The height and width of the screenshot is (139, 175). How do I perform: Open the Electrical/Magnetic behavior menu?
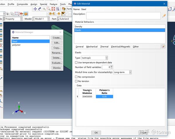pyautogui.click(x=121, y=47)
